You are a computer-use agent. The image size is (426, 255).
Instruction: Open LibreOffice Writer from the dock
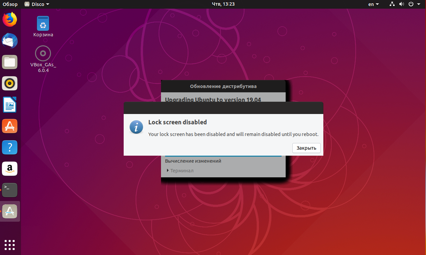[10, 105]
